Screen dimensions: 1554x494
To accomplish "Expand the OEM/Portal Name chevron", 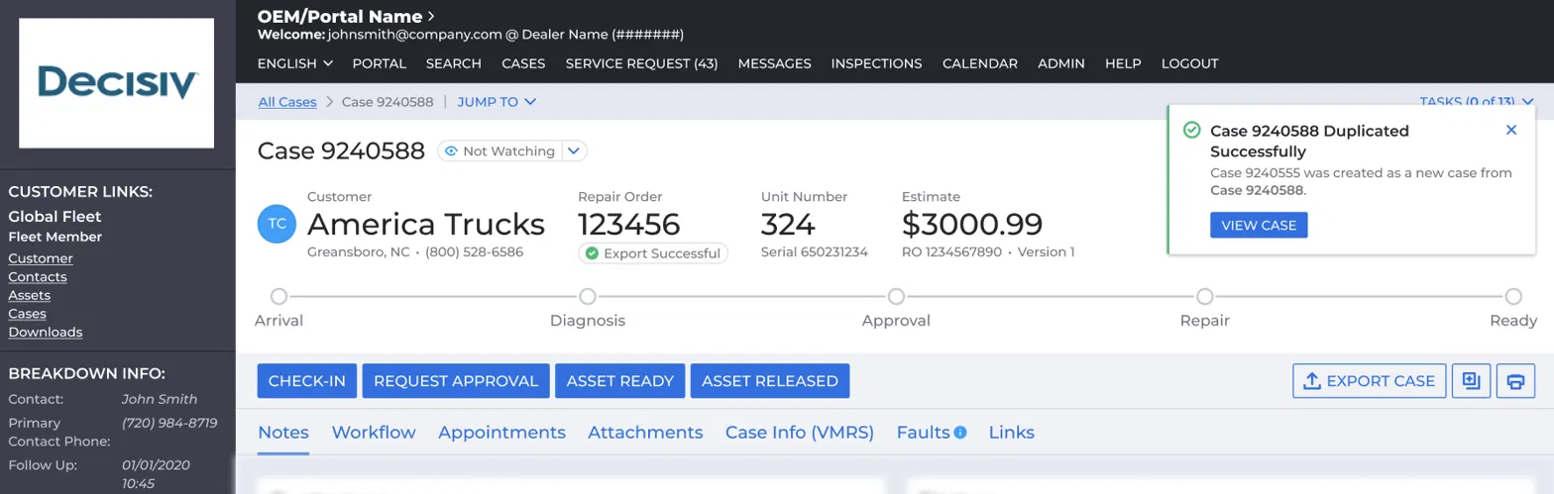I will pyautogui.click(x=431, y=16).
